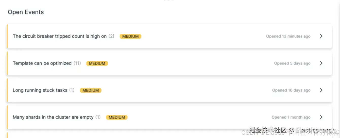
Task: Click the (1) count beside Many shards event
Action: (98, 117)
